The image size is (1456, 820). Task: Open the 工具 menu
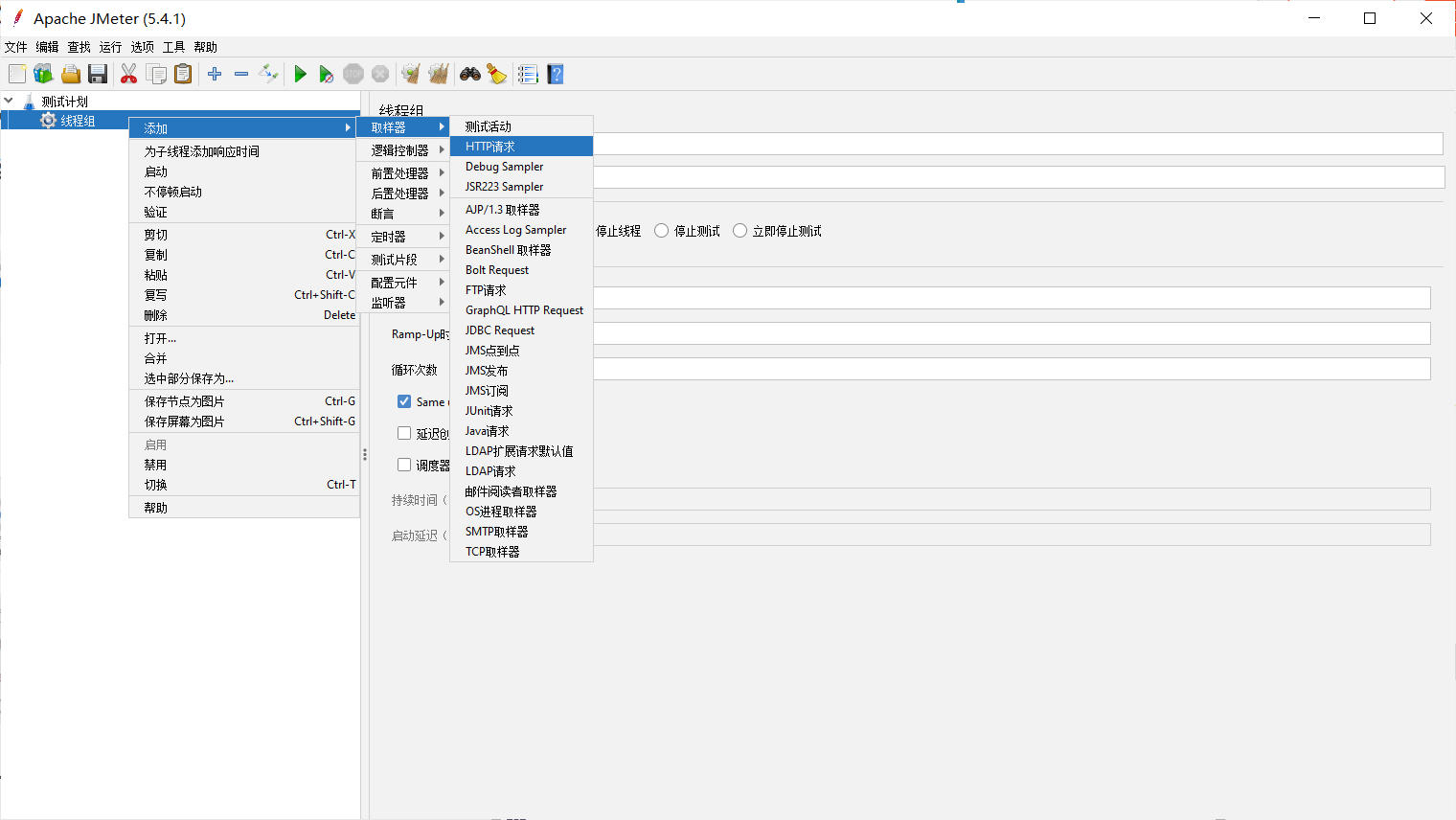(173, 47)
